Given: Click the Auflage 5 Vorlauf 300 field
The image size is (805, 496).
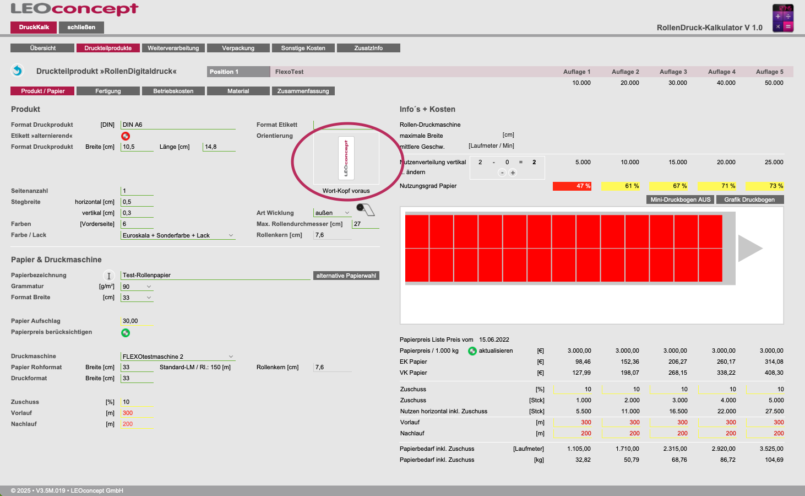Looking at the screenshot, I should pyautogui.click(x=765, y=422).
